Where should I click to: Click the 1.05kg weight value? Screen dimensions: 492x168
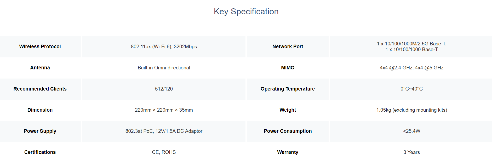coord(411,110)
